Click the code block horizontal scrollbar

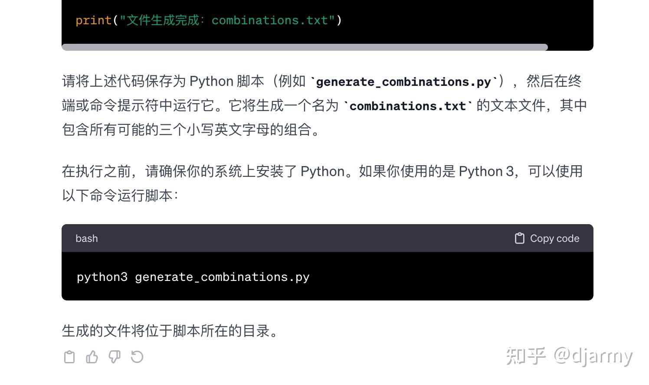305,47
